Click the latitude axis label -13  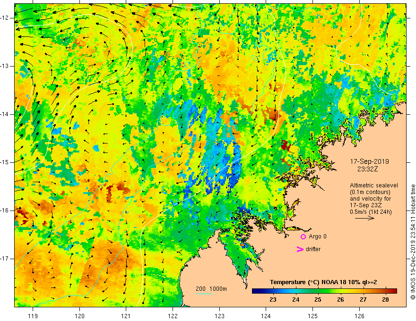point(5,66)
